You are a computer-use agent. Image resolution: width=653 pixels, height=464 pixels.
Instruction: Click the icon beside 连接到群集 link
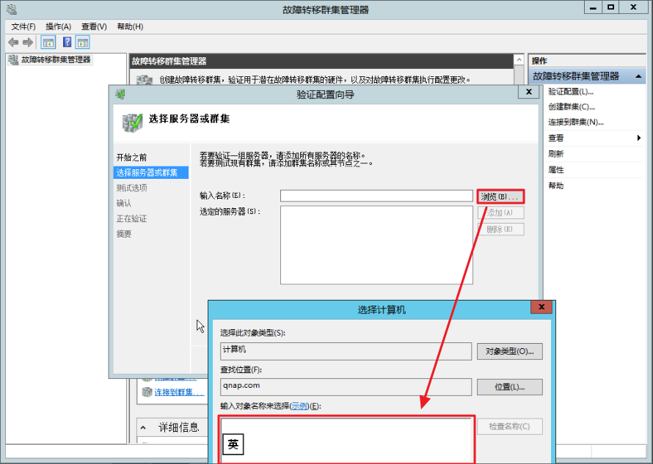[147, 392]
